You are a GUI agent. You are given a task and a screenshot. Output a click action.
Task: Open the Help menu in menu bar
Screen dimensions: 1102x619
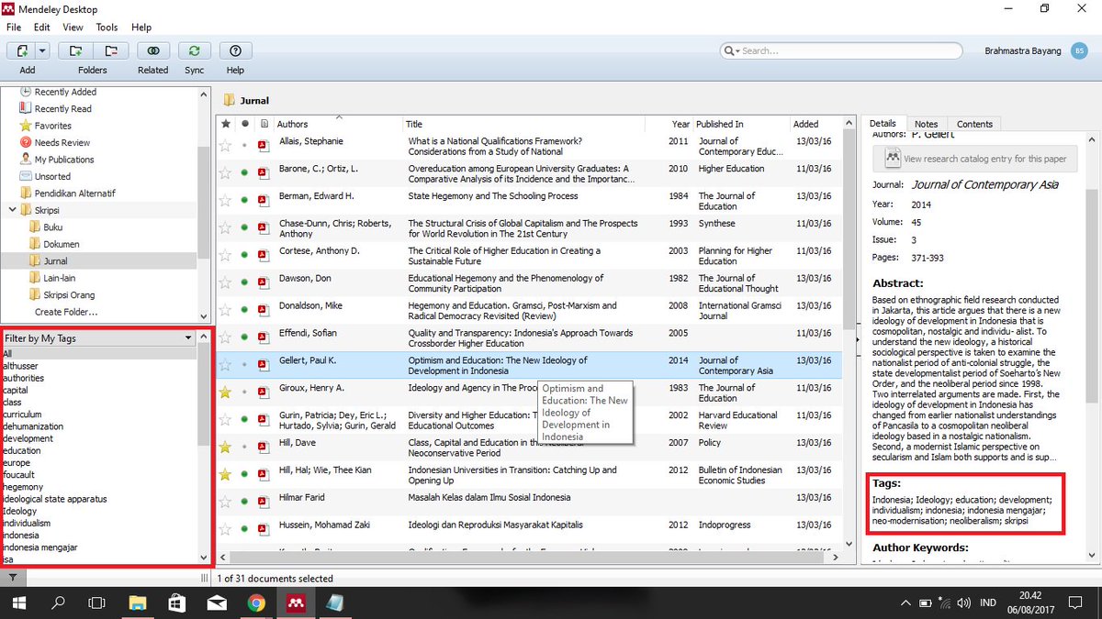coord(141,28)
